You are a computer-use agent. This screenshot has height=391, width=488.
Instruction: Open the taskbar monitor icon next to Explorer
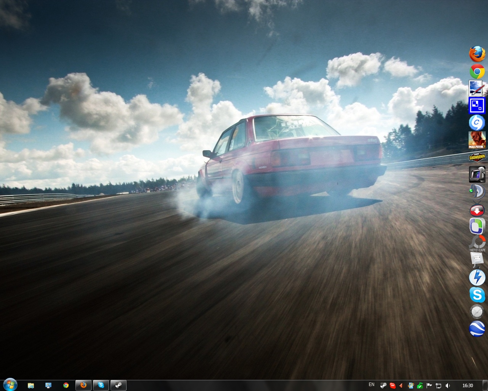(x=48, y=385)
